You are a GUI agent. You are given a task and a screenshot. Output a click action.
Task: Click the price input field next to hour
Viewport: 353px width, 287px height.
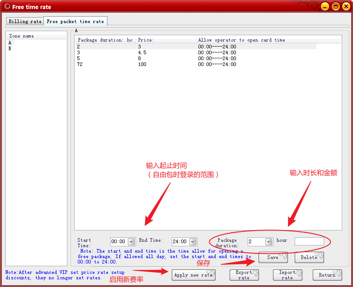click(309, 241)
